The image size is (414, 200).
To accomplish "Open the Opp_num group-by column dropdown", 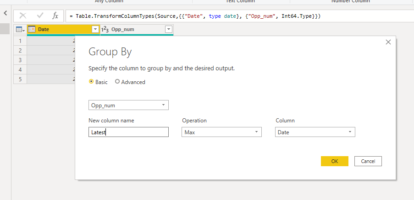I will pos(128,105).
